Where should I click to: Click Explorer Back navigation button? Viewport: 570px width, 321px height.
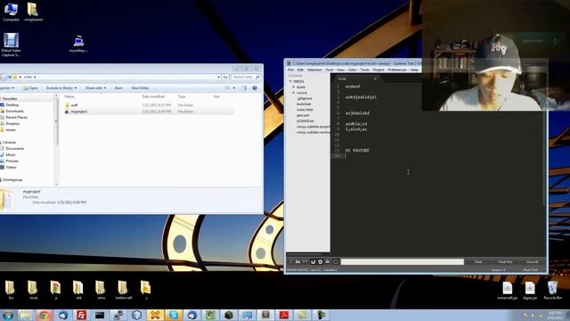[4, 77]
